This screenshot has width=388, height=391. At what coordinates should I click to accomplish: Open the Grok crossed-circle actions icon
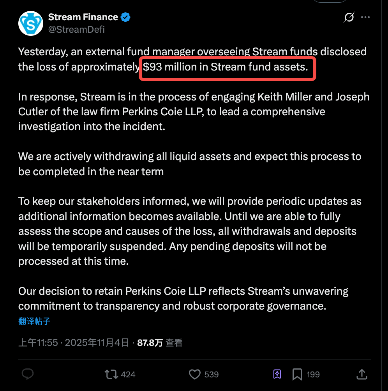(x=349, y=17)
